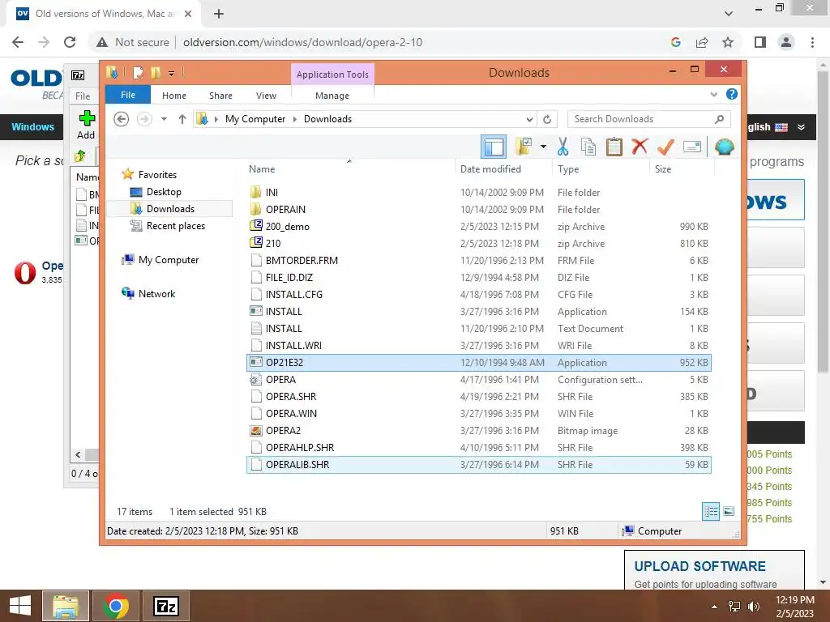Select the OPERA configuration settings file
Image resolution: width=830 pixels, height=622 pixels.
(x=478, y=380)
